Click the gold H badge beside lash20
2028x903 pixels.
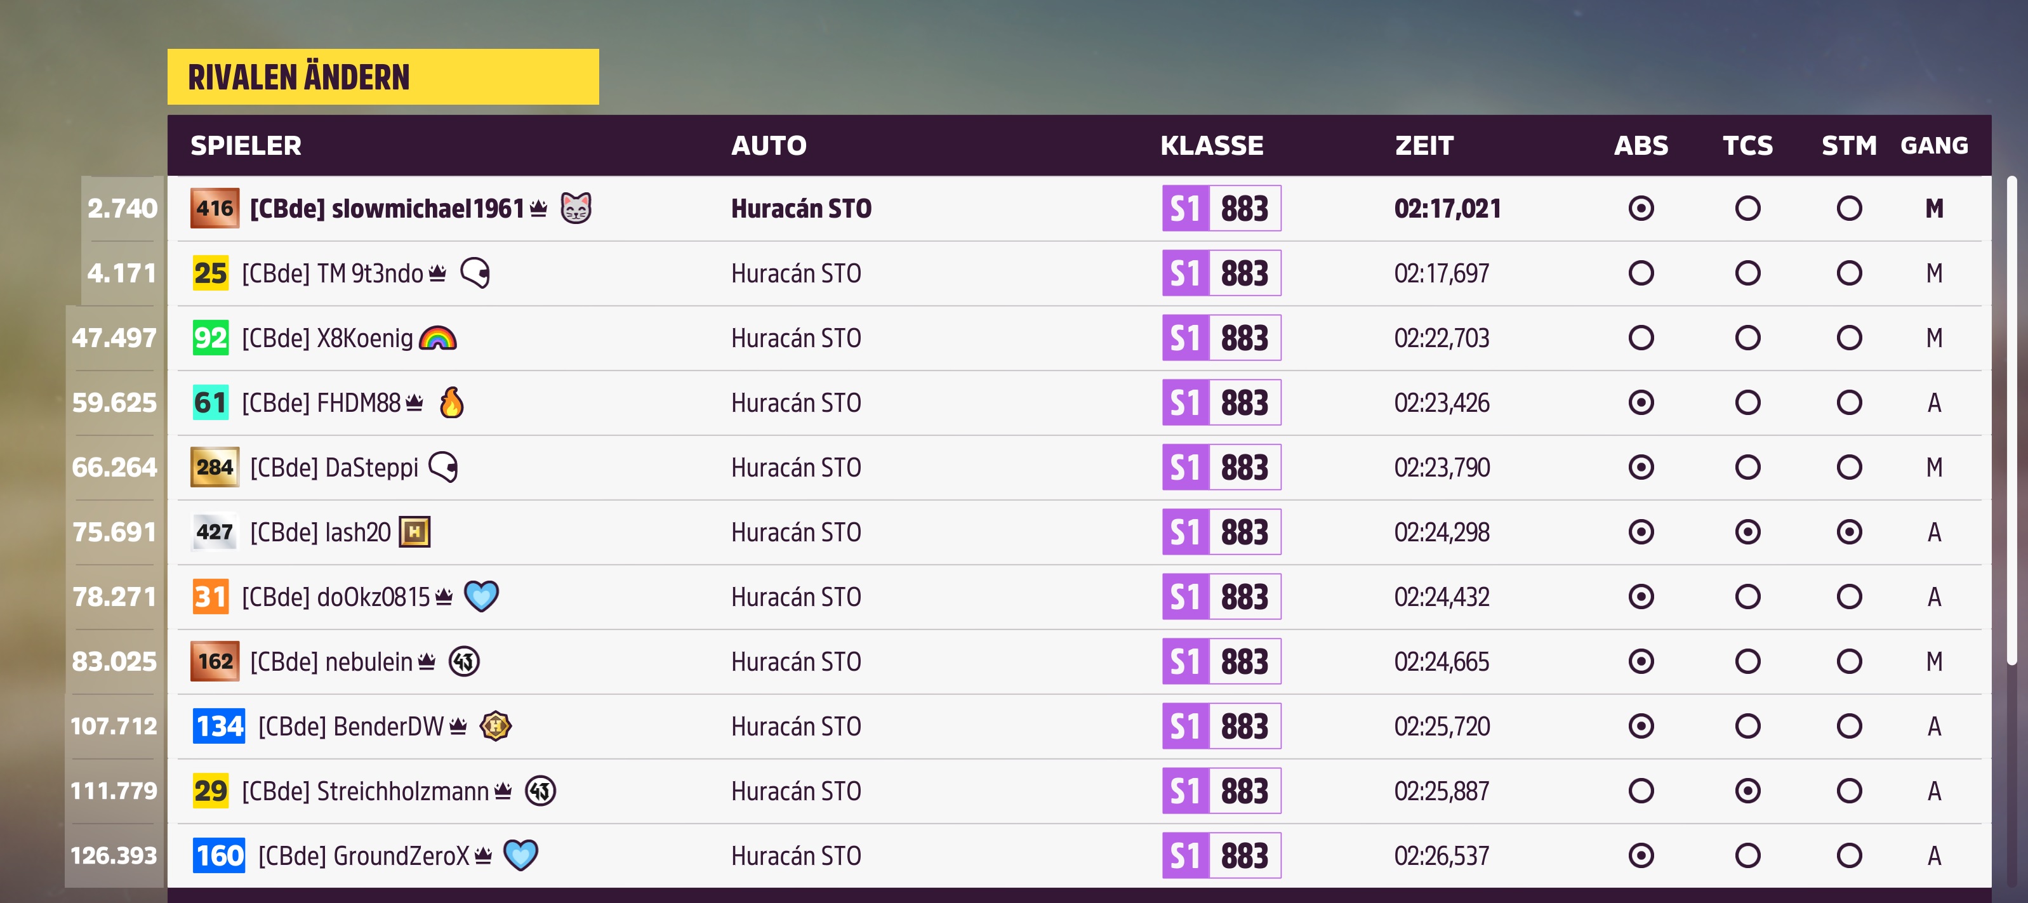415,532
